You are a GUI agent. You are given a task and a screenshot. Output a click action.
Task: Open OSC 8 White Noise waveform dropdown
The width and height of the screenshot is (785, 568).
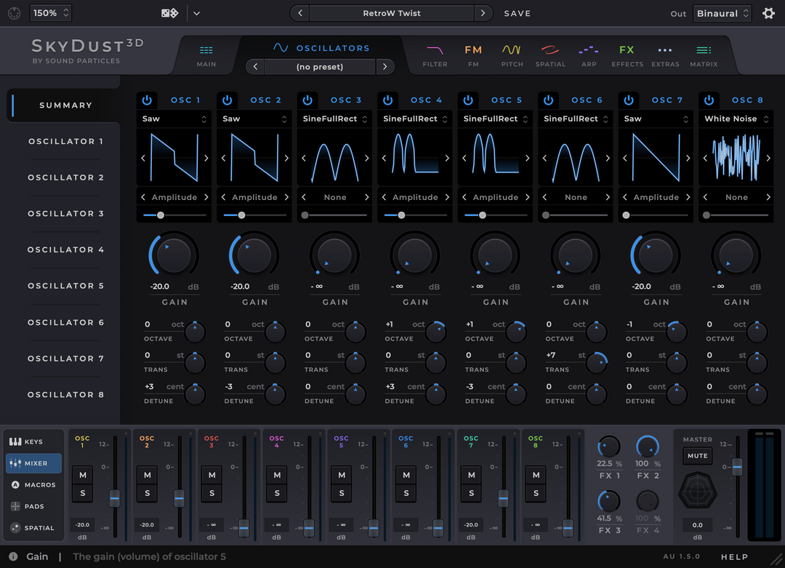coord(736,119)
